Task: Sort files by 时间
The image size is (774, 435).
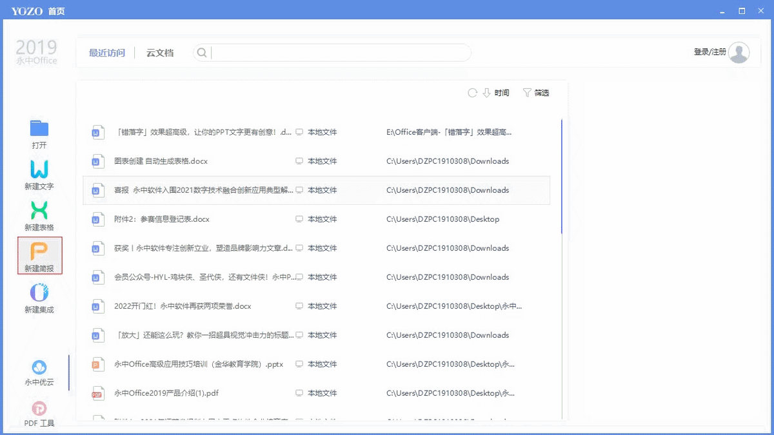Action: pos(502,93)
